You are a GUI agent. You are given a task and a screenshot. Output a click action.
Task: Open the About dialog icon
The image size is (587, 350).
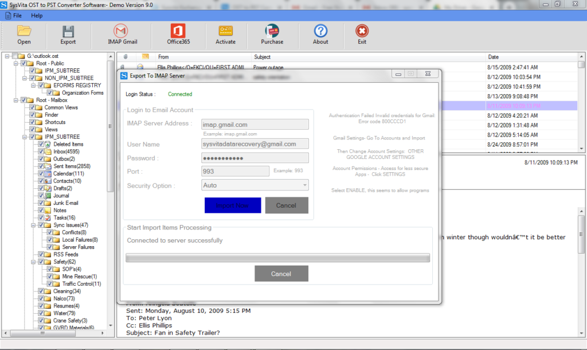[x=320, y=34]
